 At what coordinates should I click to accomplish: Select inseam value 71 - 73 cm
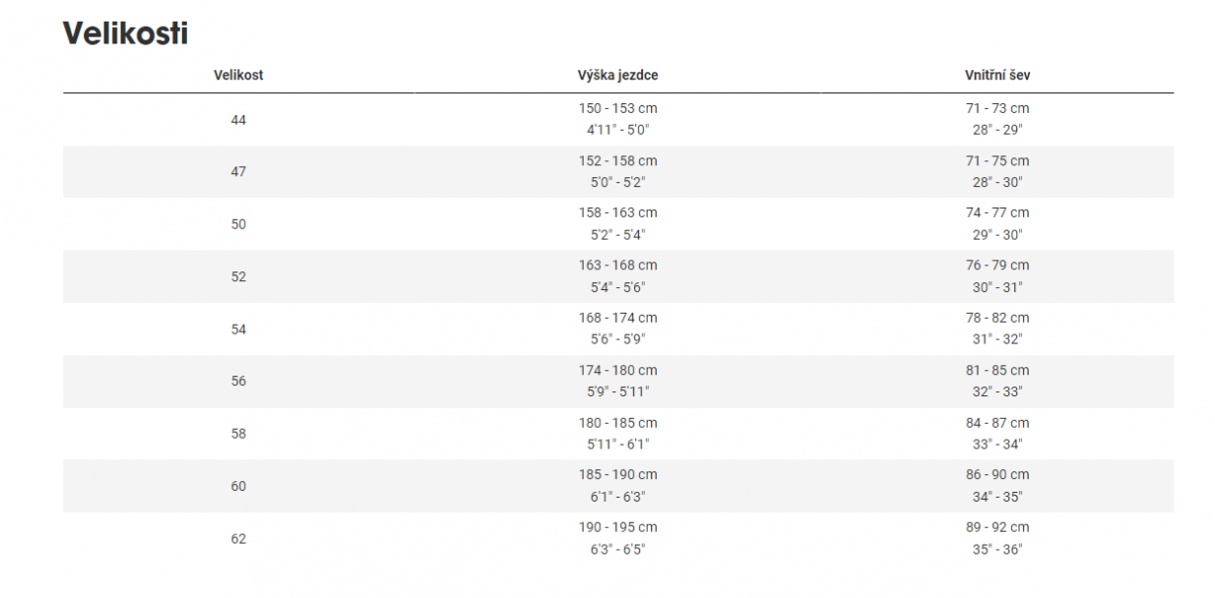[x=997, y=108]
